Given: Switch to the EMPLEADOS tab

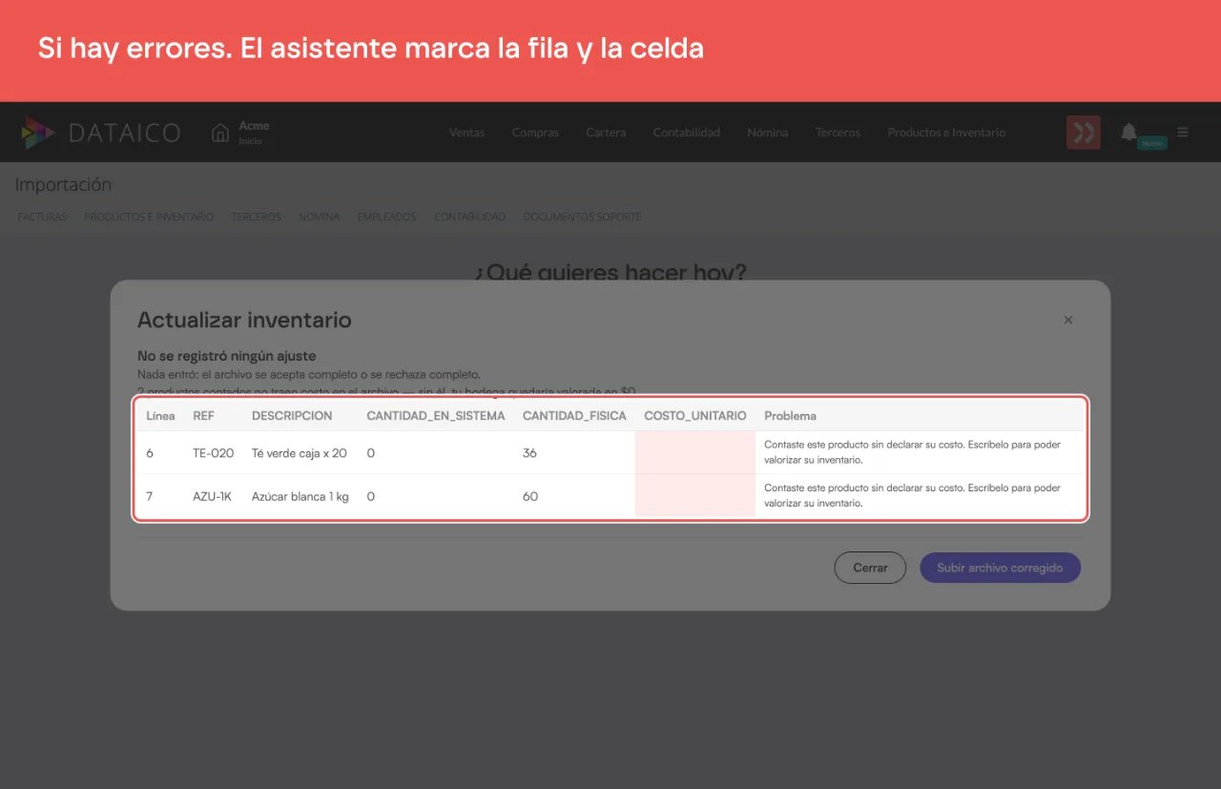Looking at the screenshot, I should tap(386, 217).
